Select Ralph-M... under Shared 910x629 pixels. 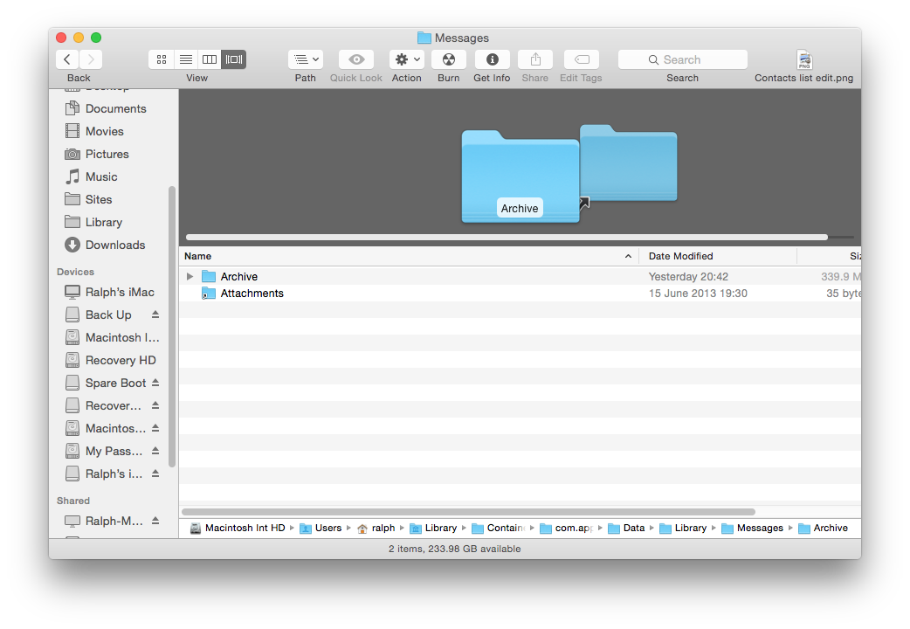coord(114,521)
